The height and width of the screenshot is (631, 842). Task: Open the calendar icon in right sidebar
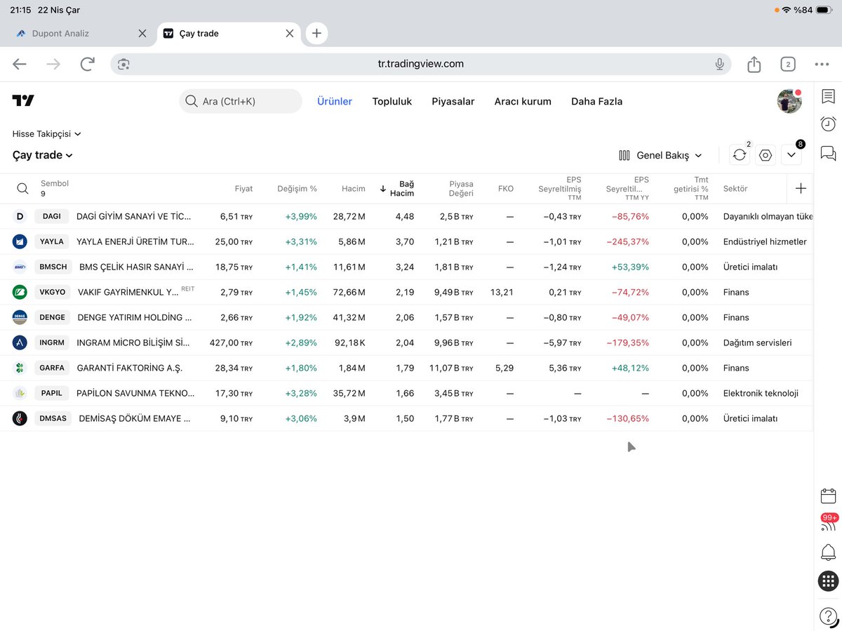(828, 496)
